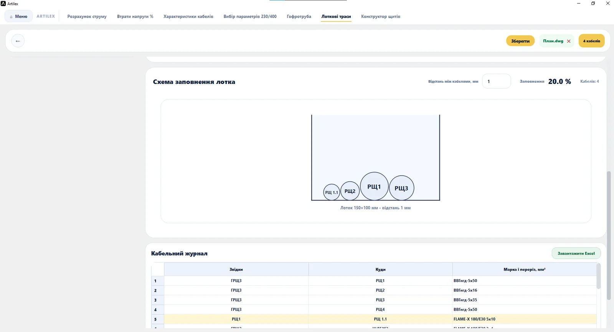The width and height of the screenshot is (614, 332).
Task: Switch to Розрахунок струму tab
Action: tap(87, 16)
